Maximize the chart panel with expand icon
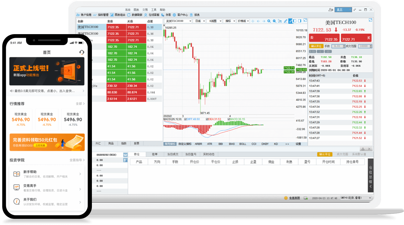The image size is (404, 225). 305,20
